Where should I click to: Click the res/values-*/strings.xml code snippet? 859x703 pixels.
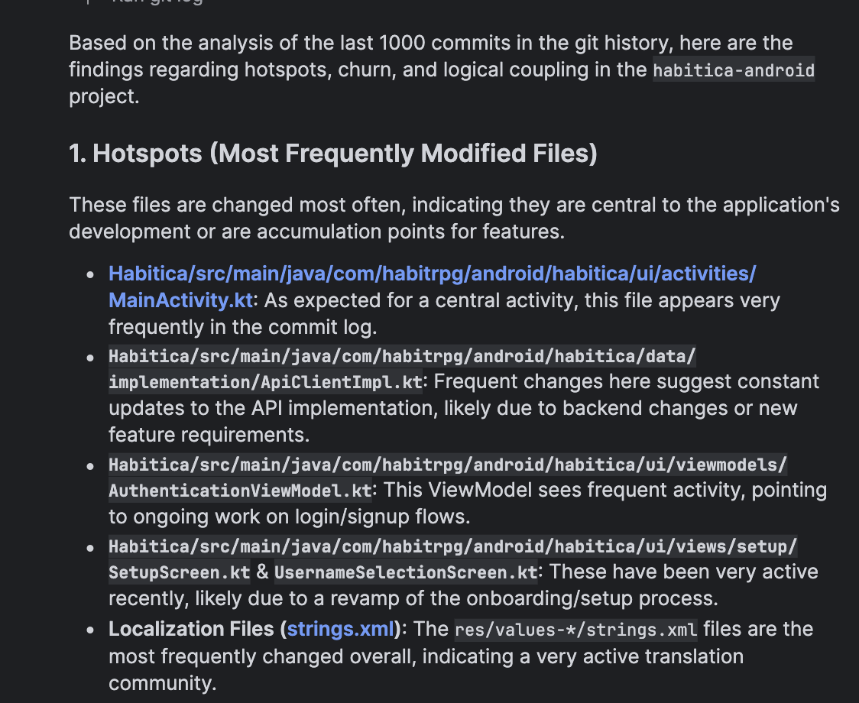tap(575, 630)
